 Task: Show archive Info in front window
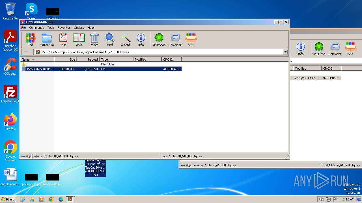coord(141,39)
